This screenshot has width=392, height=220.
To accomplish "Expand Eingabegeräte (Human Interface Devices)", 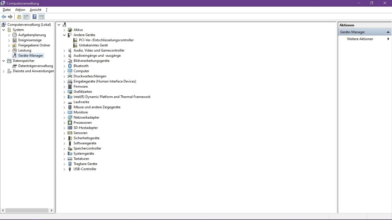I will pyautogui.click(x=64, y=81).
